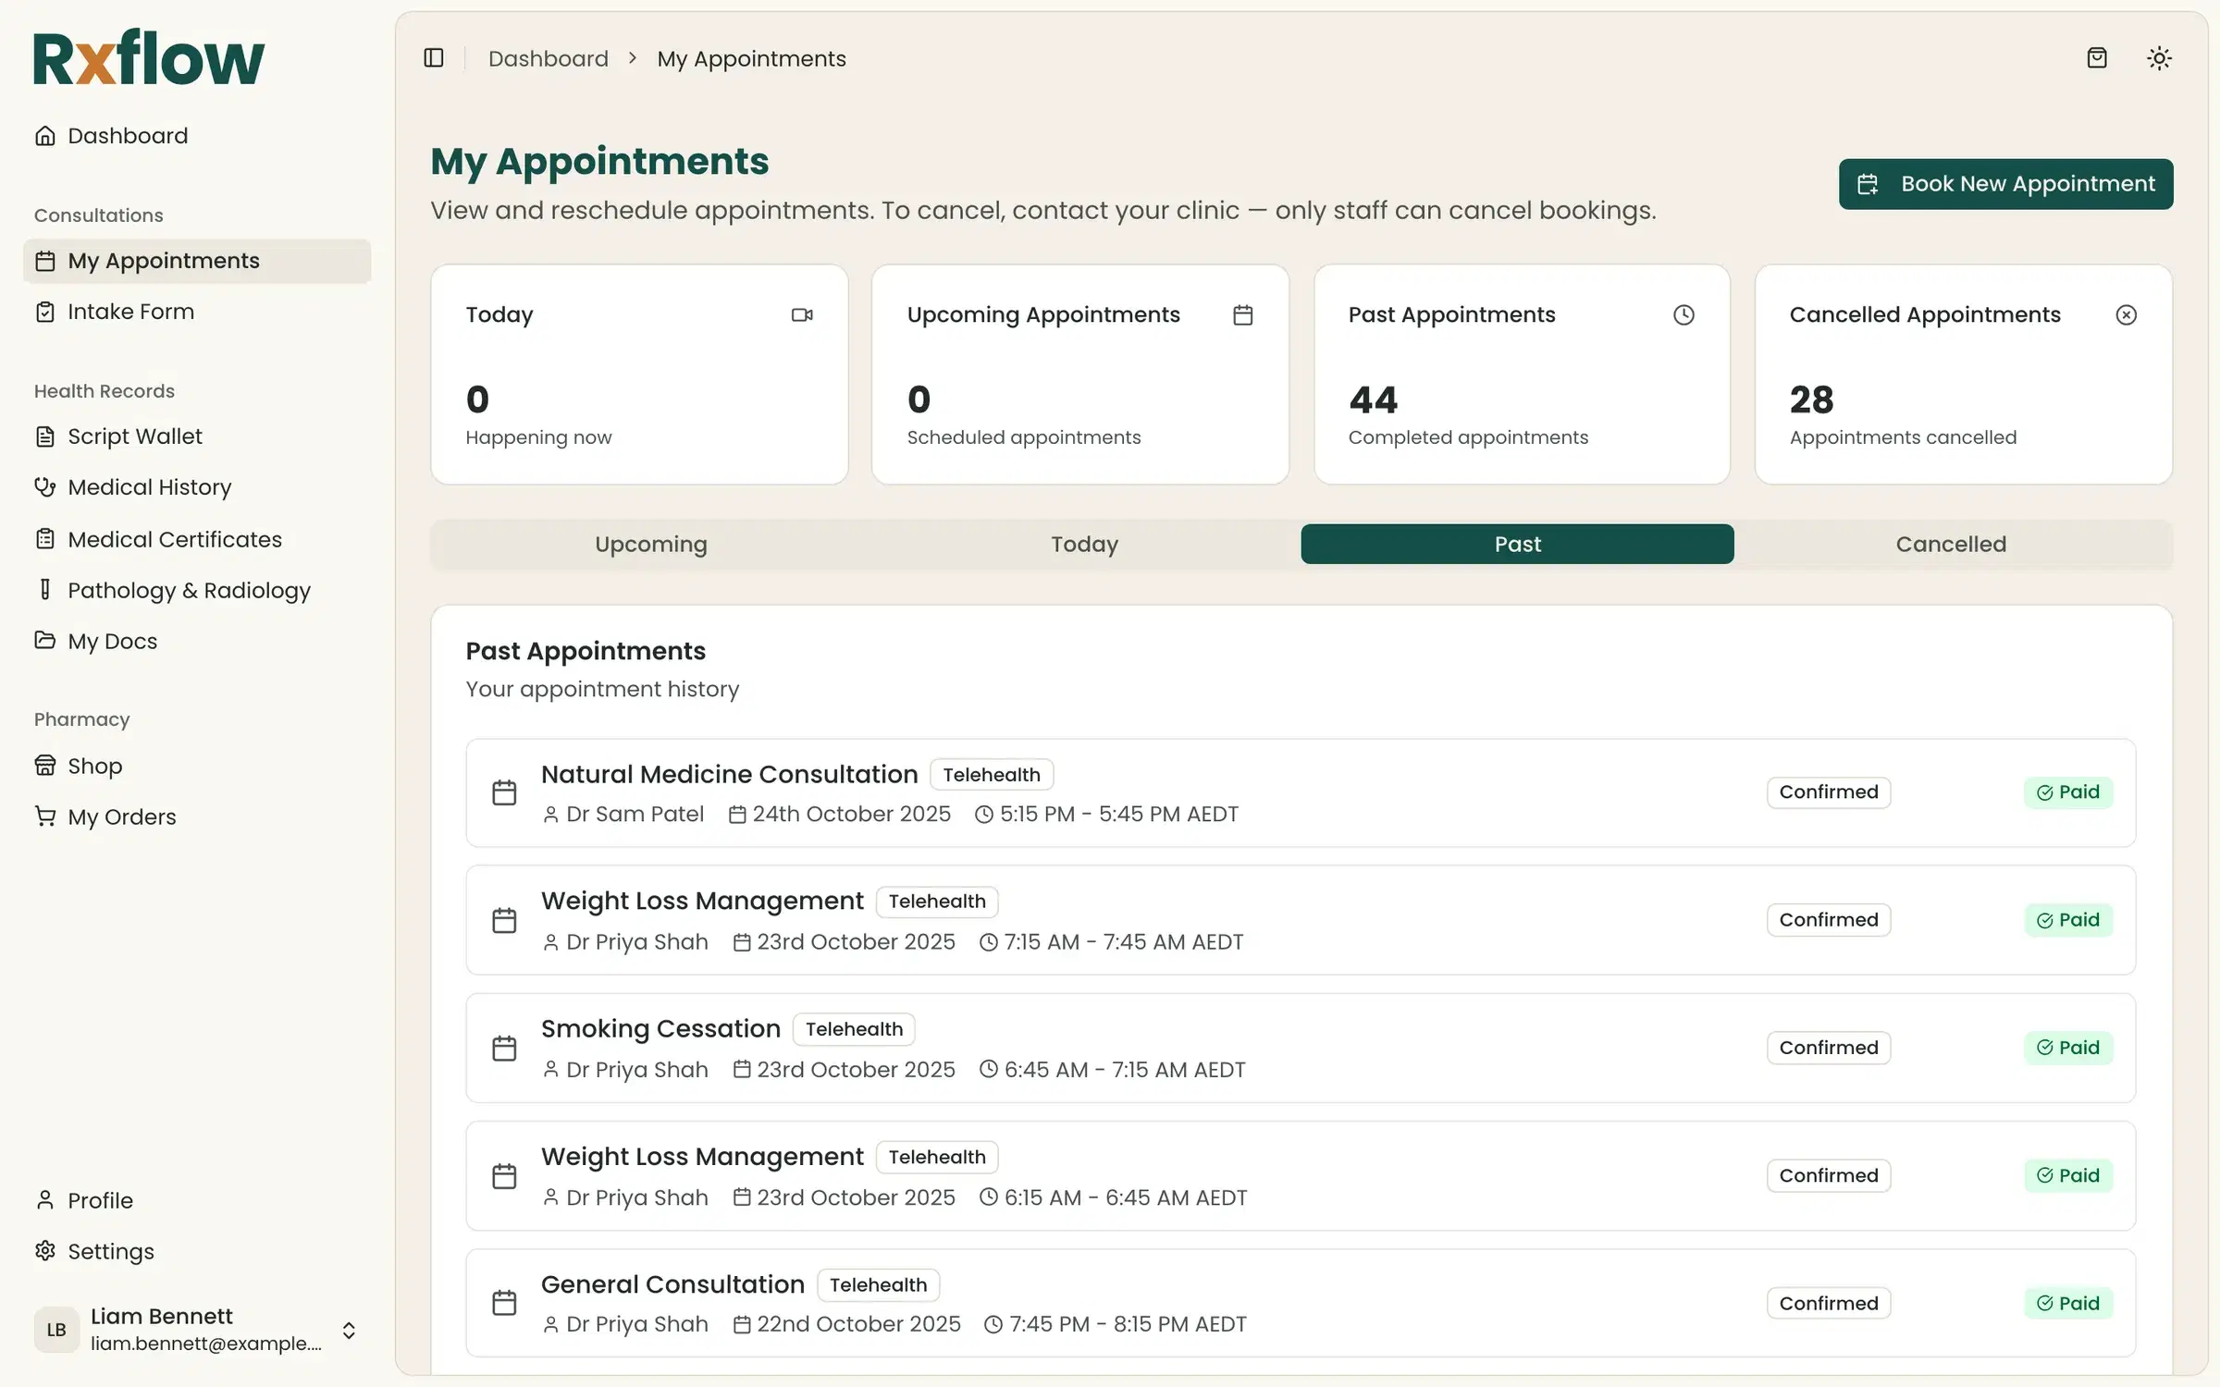Click the "44" completed appointments count

(1373, 399)
